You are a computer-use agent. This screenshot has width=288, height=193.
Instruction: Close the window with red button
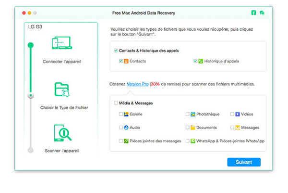pyautogui.click(x=24, y=13)
